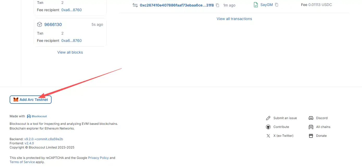Click the Blockscout logo in the footer
Image resolution: width=362 pixels, height=168 pixels.
pos(37,116)
